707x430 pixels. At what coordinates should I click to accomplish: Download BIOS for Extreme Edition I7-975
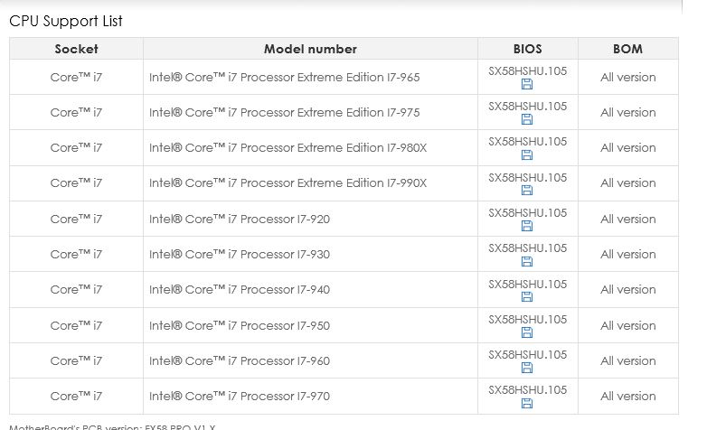pos(527,120)
